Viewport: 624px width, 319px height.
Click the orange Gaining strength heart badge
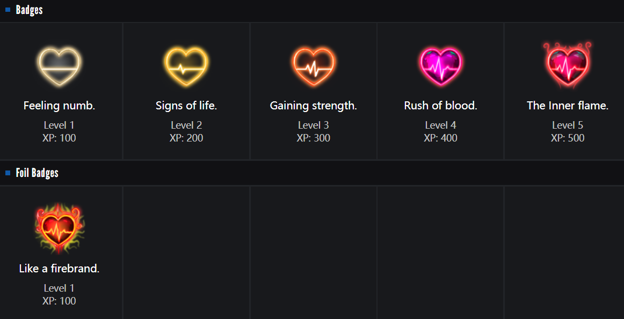[x=313, y=66]
